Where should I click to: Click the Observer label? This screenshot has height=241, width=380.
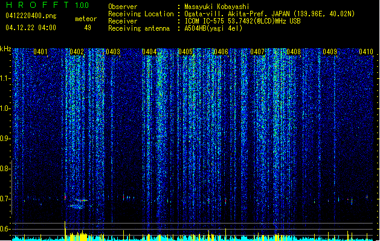[123, 7]
